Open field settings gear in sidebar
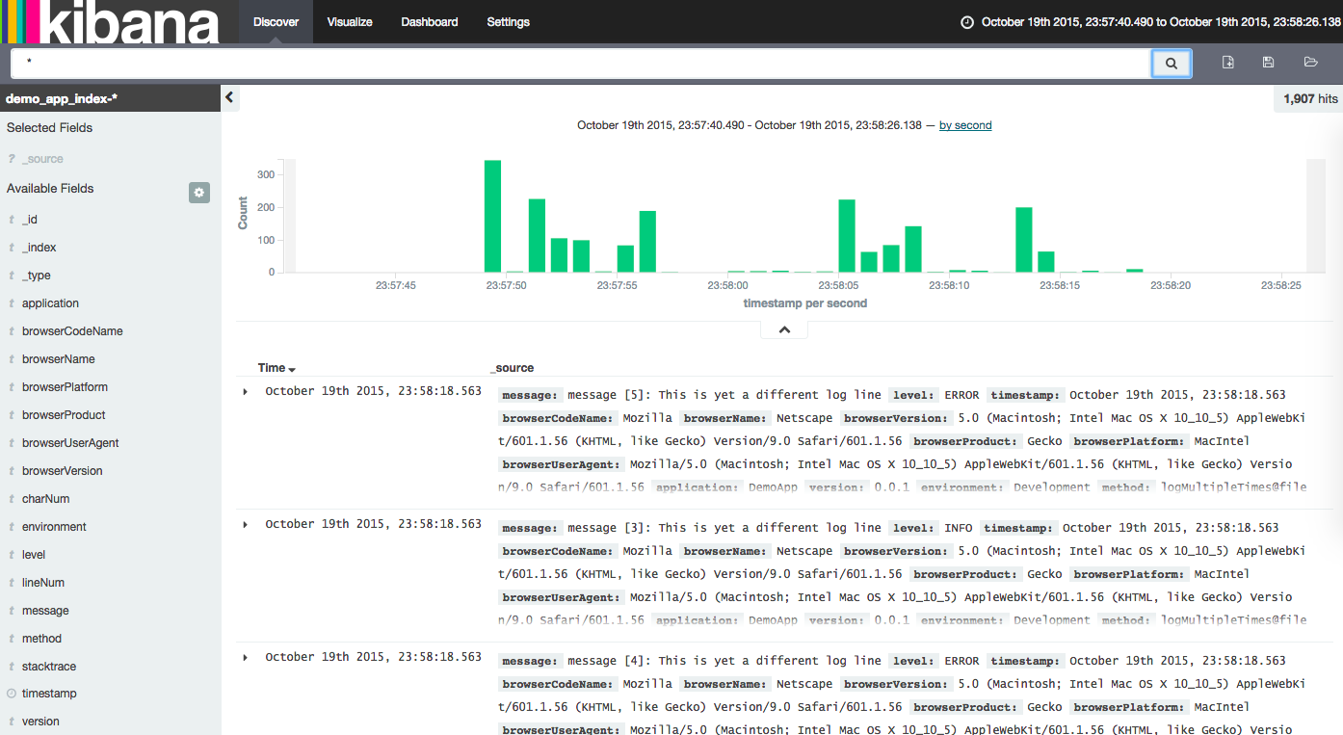This screenshot has height=735, width=1343. [199, 193]
